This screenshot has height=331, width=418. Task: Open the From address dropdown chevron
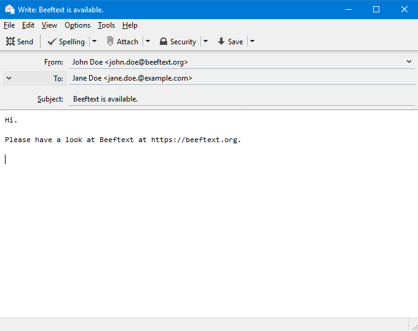click(409, 62)
